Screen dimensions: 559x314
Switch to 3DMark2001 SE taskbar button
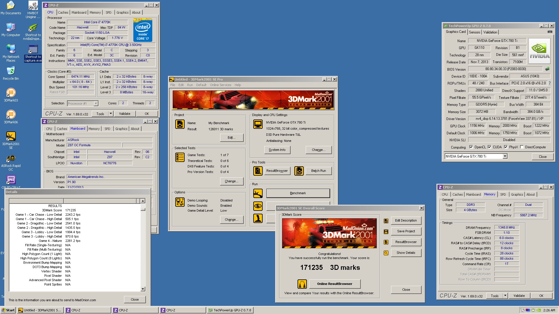pos(40,310)
